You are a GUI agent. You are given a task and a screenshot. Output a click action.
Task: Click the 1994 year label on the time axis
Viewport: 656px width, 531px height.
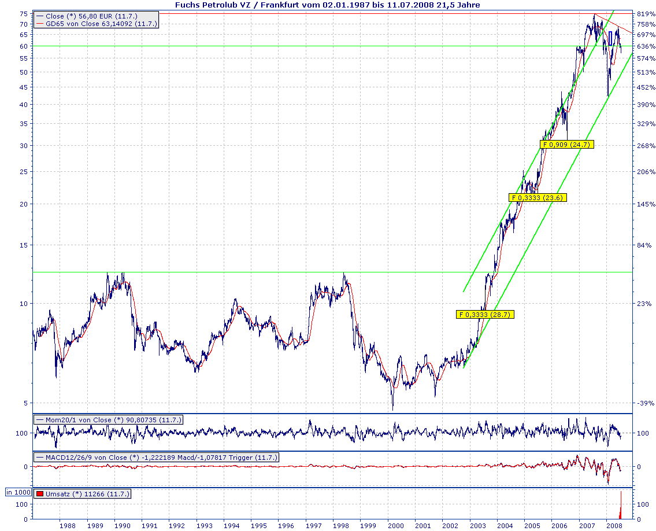pyautogui.click(x=231, y=526)
